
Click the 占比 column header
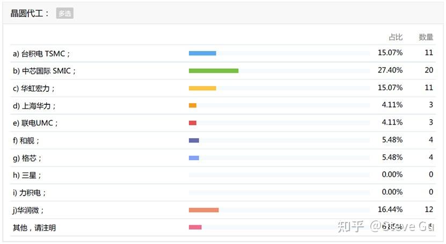tap(396, 37)
